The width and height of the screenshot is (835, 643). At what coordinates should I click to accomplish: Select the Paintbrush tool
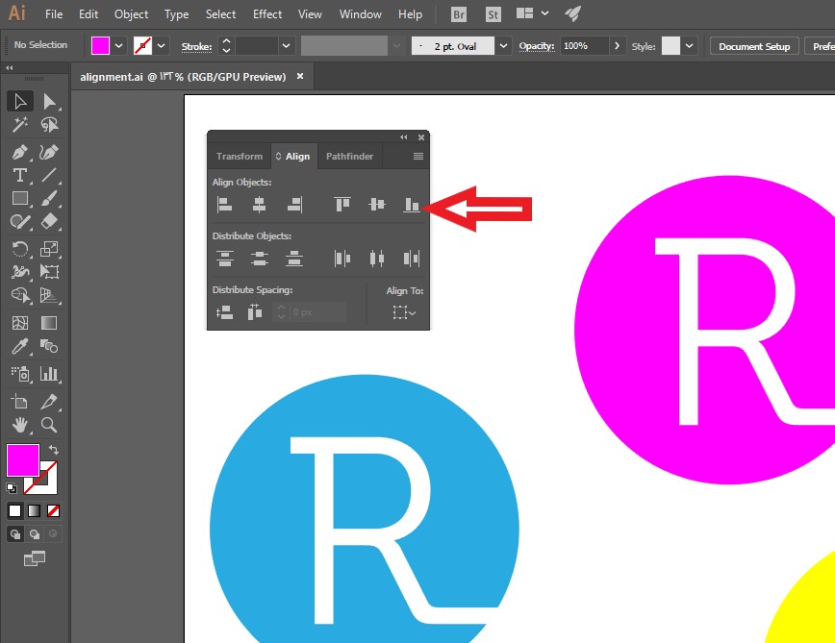49,198
